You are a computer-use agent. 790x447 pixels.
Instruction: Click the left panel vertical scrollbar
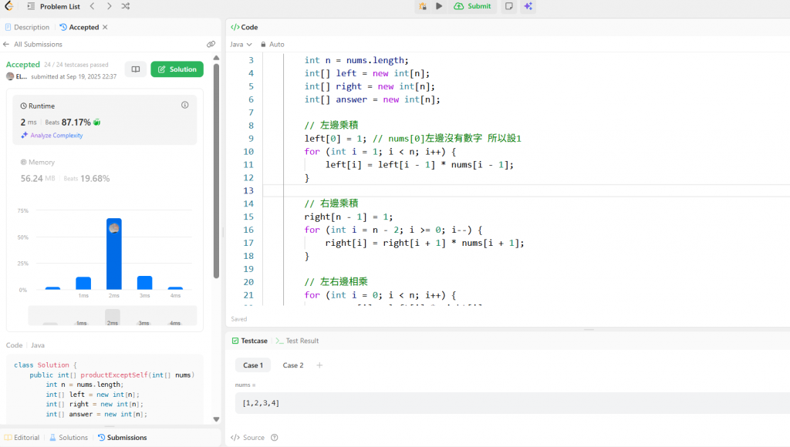(x=216, y=171)
